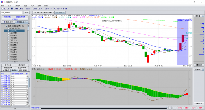Viewport: 205px width, 110px height.
Task: Click the middle W-shaped pattern toolbar icon
Action: [x=48, y=9]
